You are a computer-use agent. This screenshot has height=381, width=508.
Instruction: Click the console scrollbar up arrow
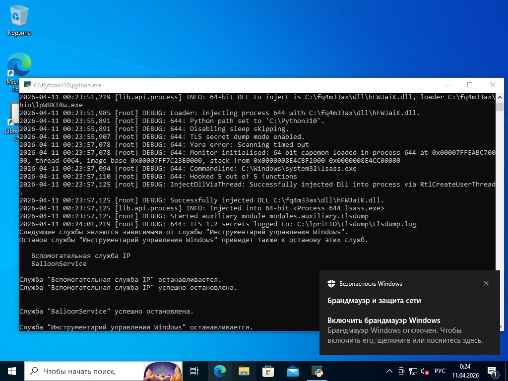pos(499,97)
